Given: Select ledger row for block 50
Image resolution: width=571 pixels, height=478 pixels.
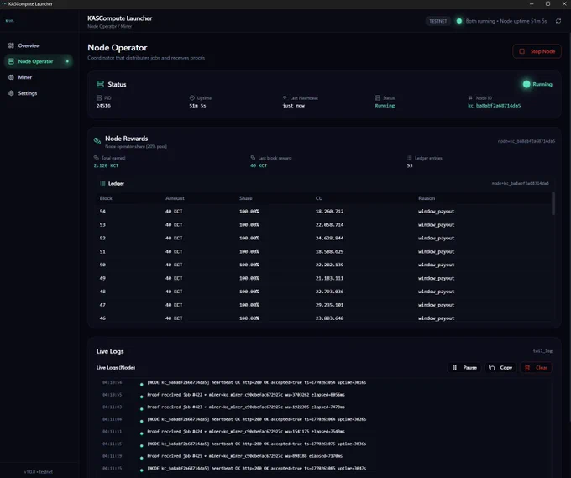Looking at the screenshot, I should pos(323,265).
